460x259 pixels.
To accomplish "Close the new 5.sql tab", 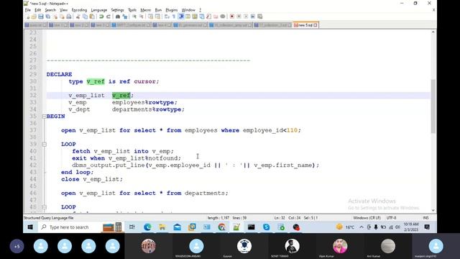I will 316,25.
